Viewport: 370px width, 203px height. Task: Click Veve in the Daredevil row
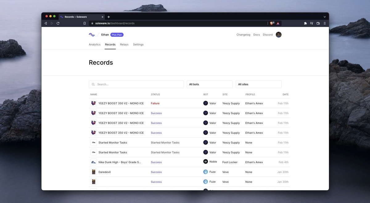pyautogui.click(x=225, y=172)
